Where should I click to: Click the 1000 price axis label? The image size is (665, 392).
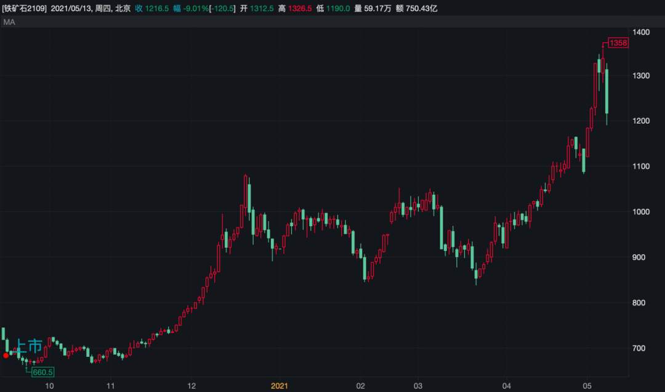[641, 211]
